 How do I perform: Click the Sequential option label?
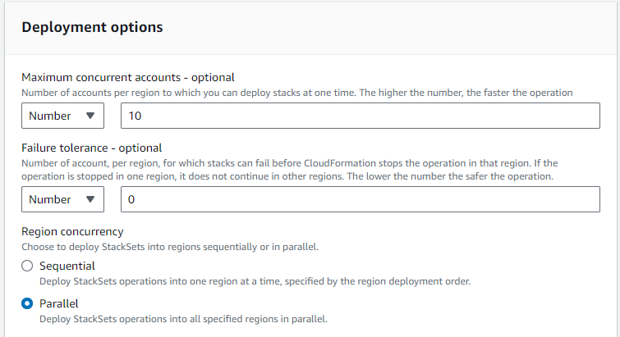67,266
